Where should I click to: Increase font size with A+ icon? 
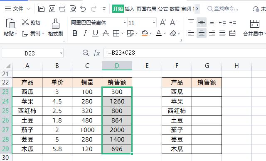pyautogui.click(x=163, y=22)
